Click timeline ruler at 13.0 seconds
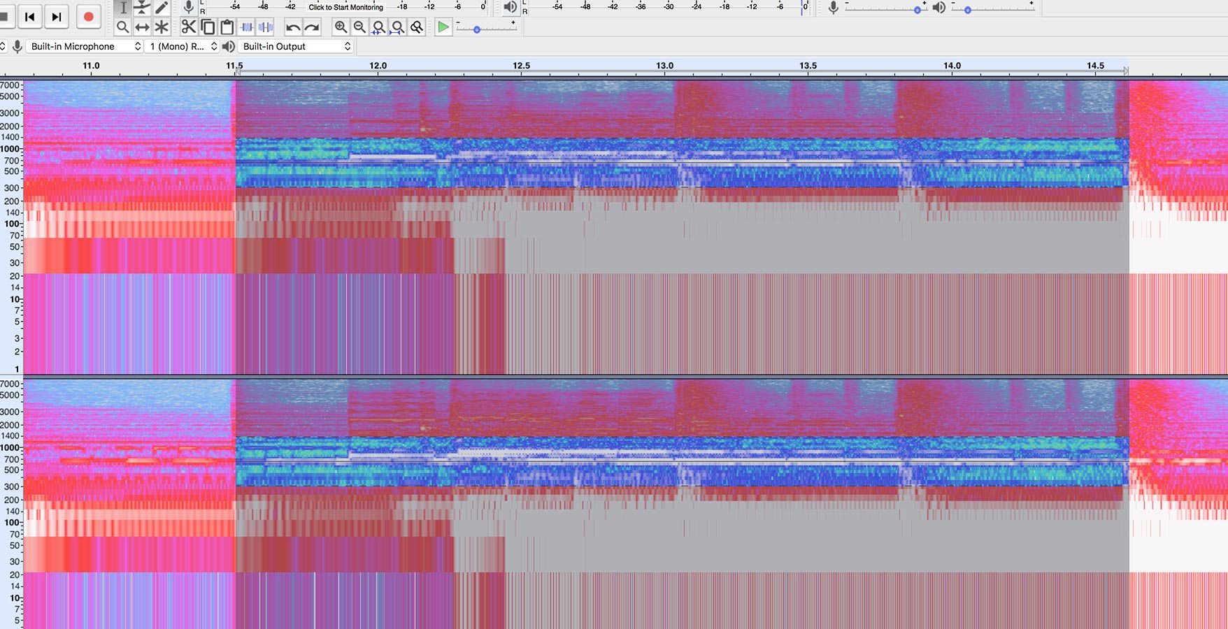This screenshot has height=629, width=1228. (x=664, y=66)
